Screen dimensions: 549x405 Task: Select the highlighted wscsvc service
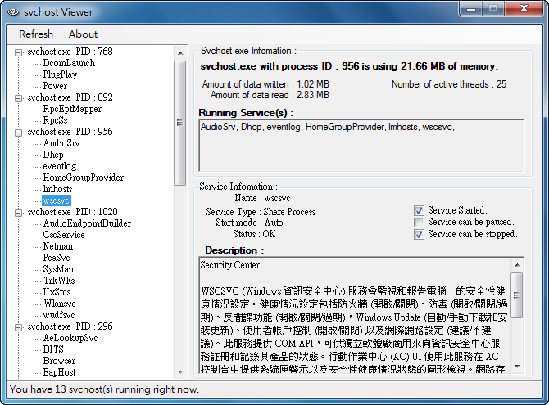[57, 200]
